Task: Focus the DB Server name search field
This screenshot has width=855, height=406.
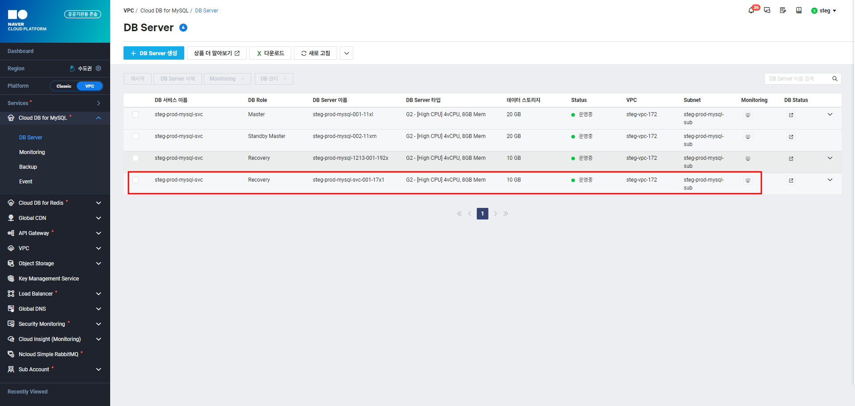Action: (797, 79)
